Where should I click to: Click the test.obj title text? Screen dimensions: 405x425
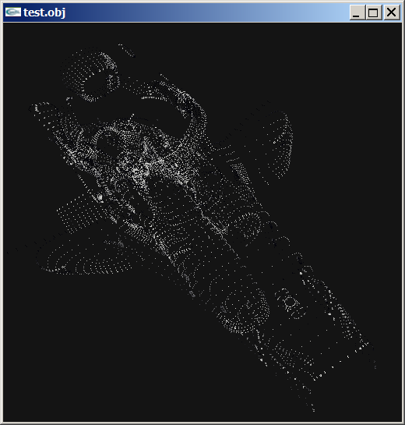tap(44, 12)
